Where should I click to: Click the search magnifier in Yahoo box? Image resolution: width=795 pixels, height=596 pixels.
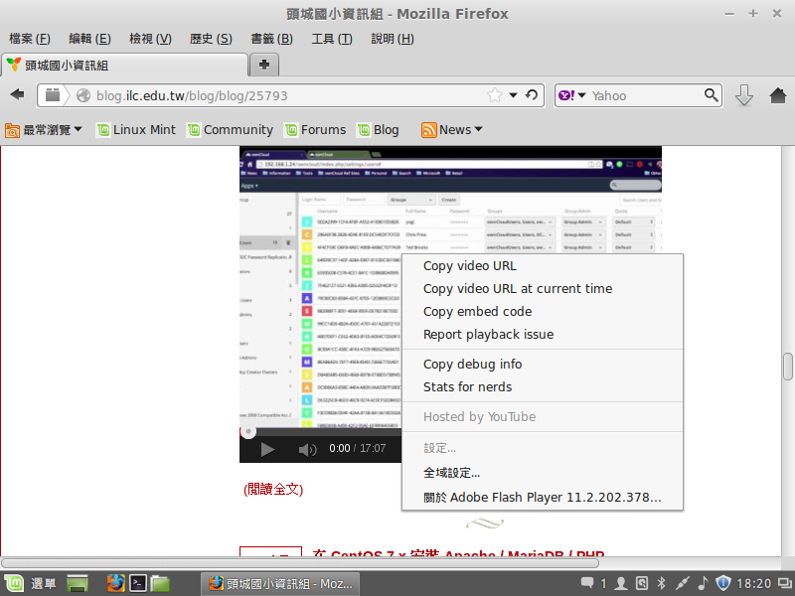(x=712, y=95)
